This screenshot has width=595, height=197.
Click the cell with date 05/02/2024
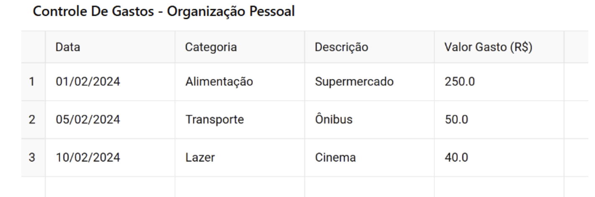tap(110, 120)
